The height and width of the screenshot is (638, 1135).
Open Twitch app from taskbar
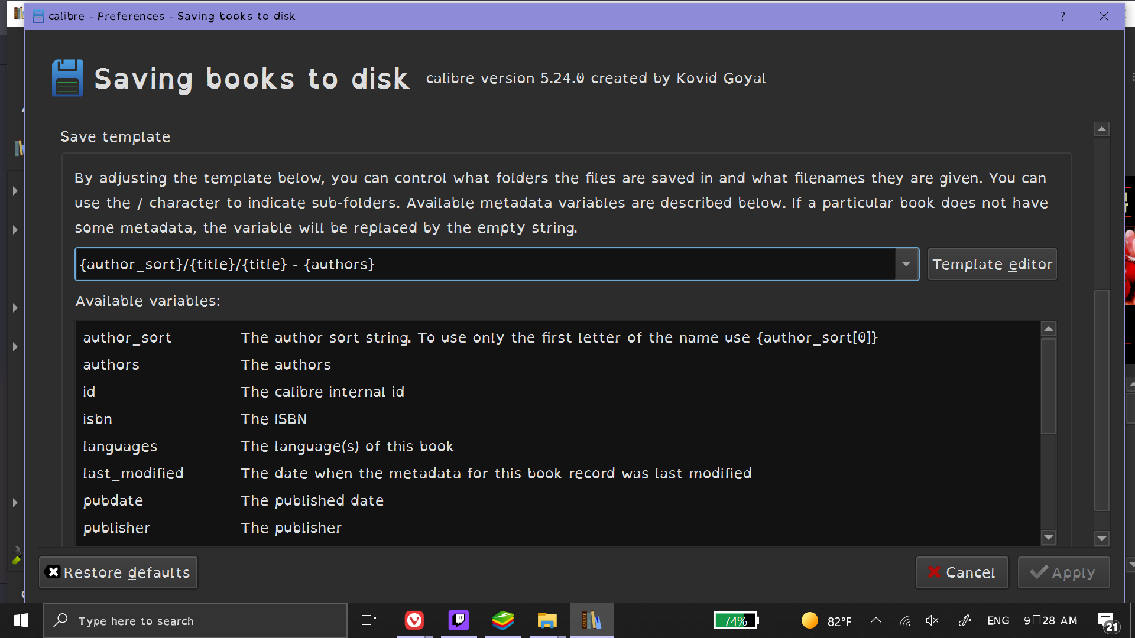click(x=459, y=620)
